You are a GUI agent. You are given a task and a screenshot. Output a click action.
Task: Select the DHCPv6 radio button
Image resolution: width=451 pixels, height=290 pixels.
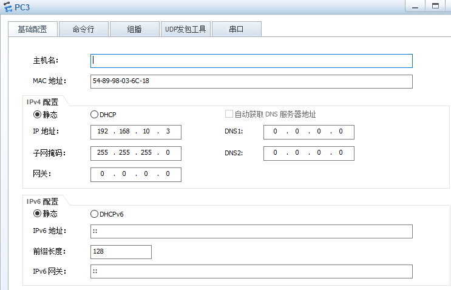coord(94,214)
